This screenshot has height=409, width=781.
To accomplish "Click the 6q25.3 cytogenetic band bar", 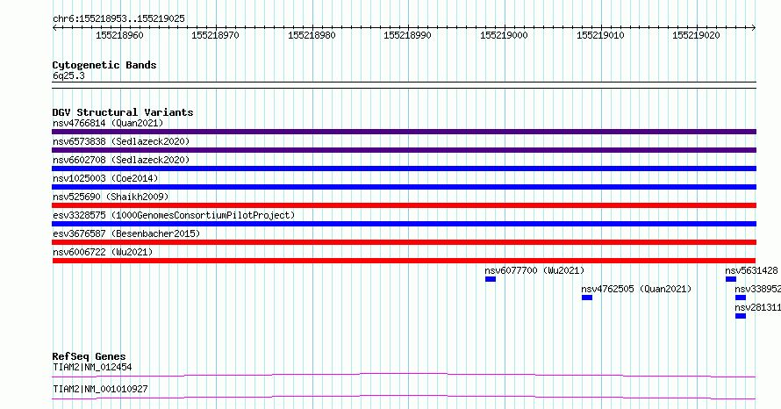I will (404, 85).
